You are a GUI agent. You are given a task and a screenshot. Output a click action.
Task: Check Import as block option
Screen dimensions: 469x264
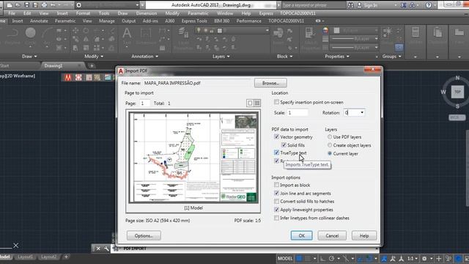(277, 185)
